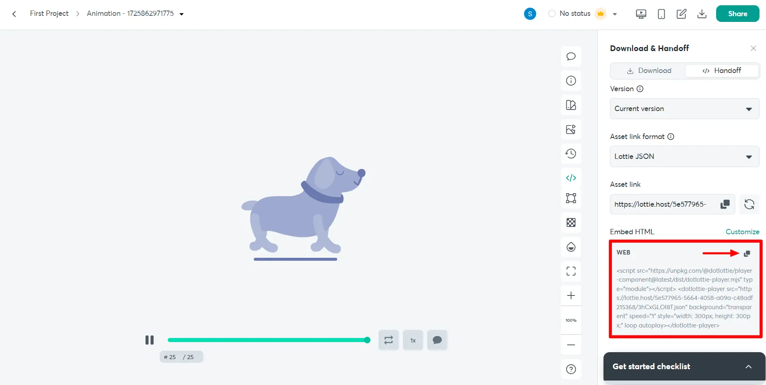Click the download arrow icon in header
The image size is (766, 385).
[x=702, y=14]
